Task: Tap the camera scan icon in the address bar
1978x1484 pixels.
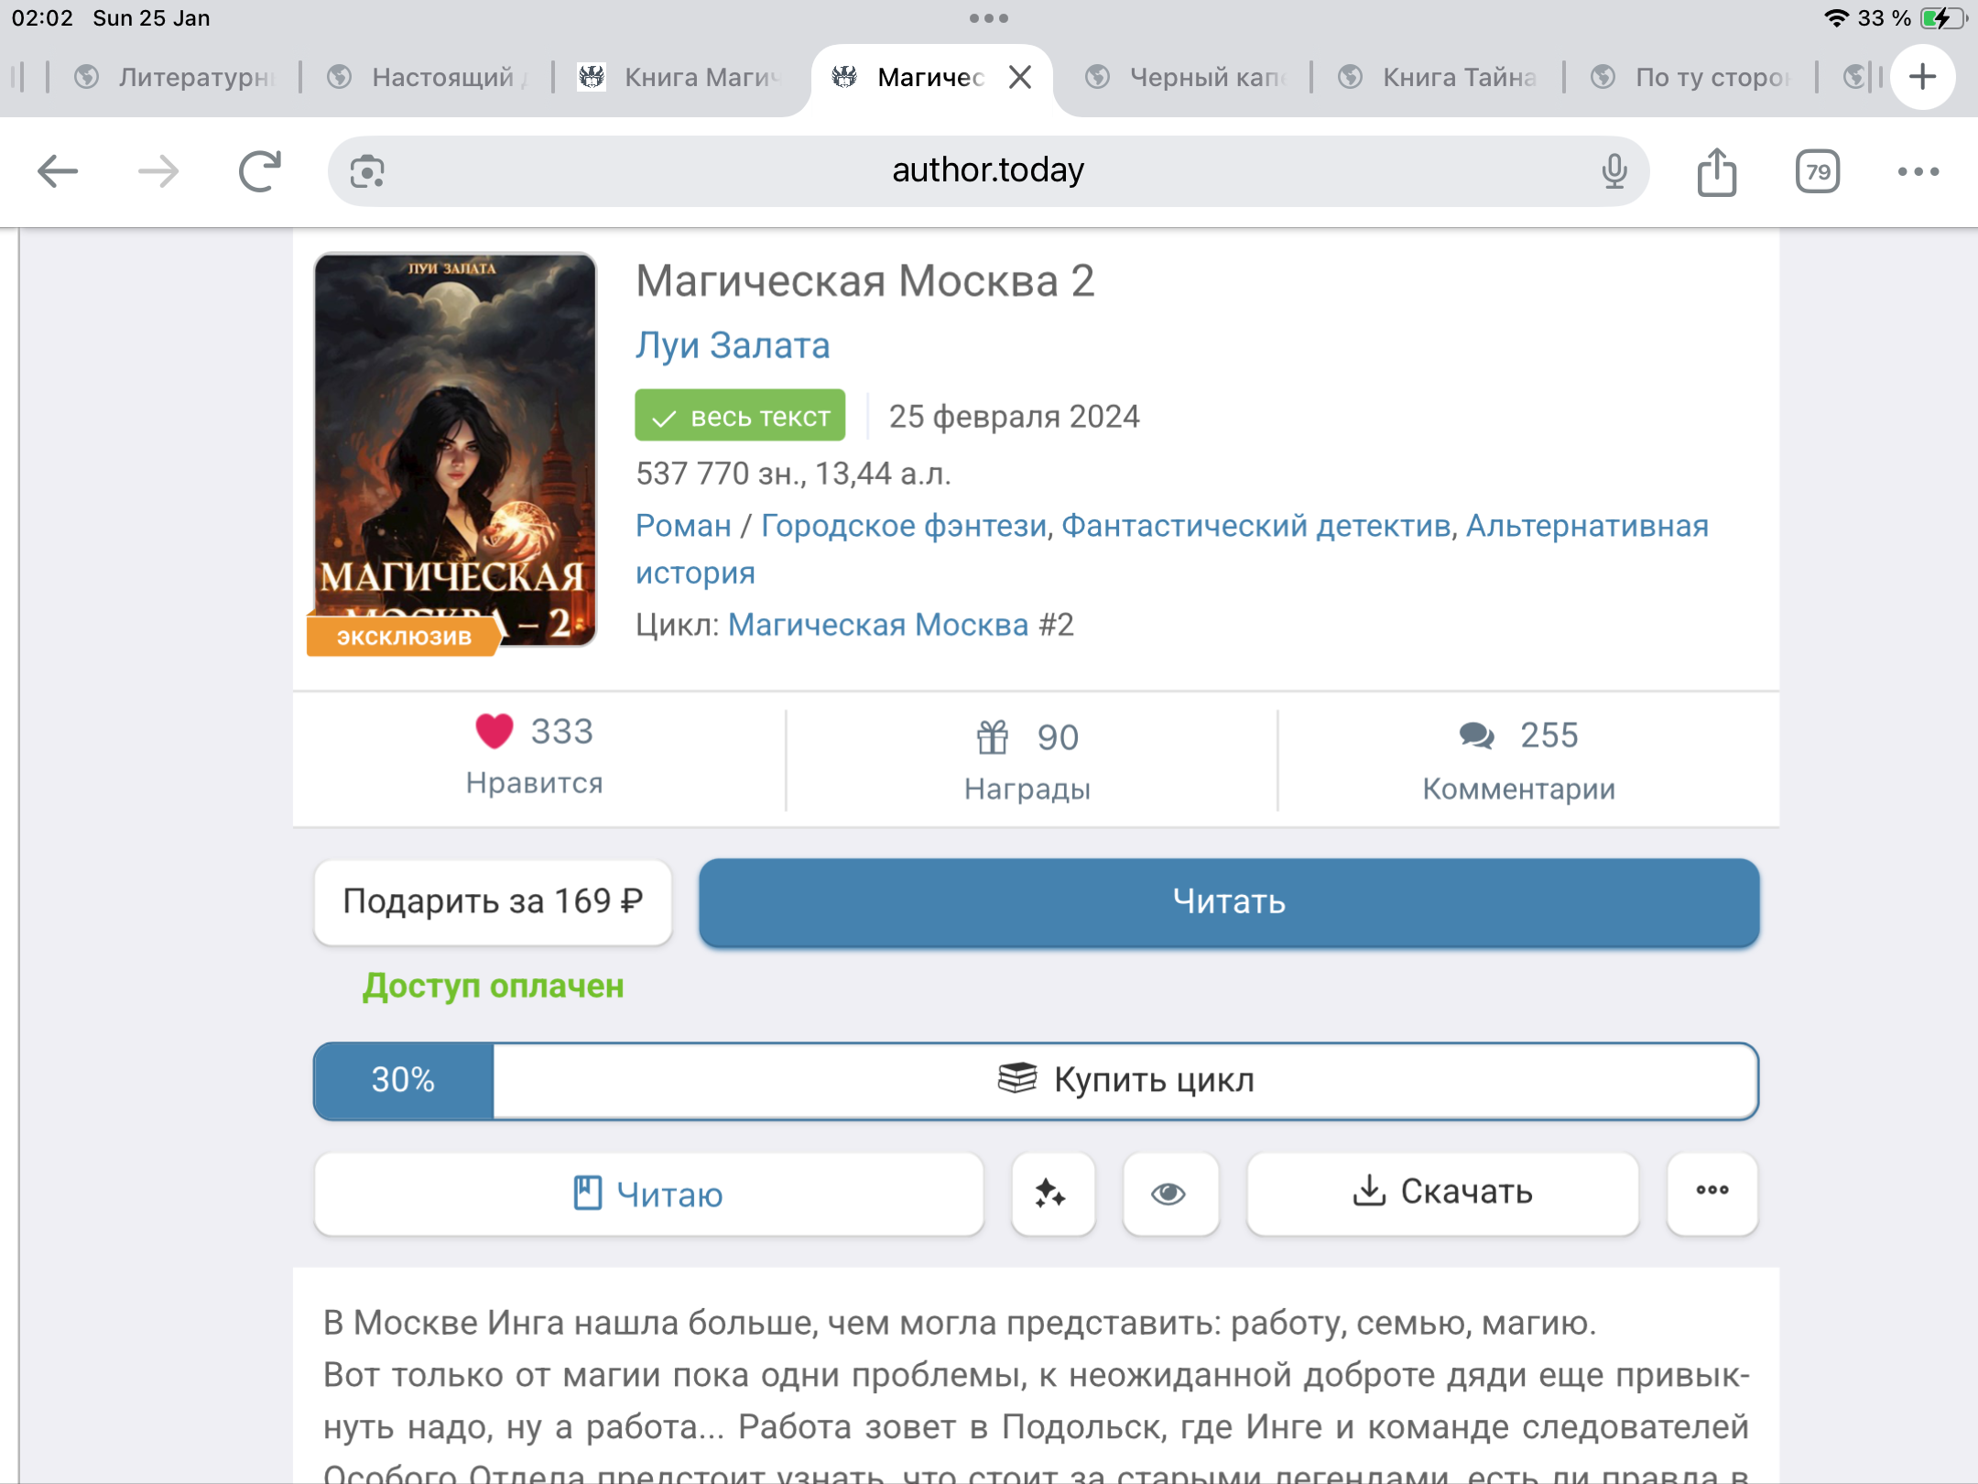Action: (367, 171)
